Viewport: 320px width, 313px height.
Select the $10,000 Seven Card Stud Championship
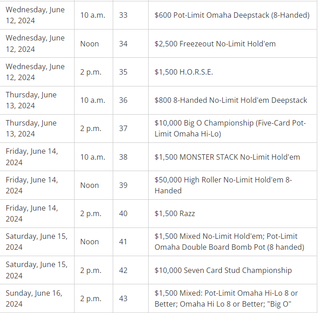pyautogui.click(x=223, y=270)
